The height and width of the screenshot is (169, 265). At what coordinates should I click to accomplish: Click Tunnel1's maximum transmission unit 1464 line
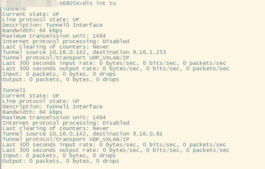[54, 118]
